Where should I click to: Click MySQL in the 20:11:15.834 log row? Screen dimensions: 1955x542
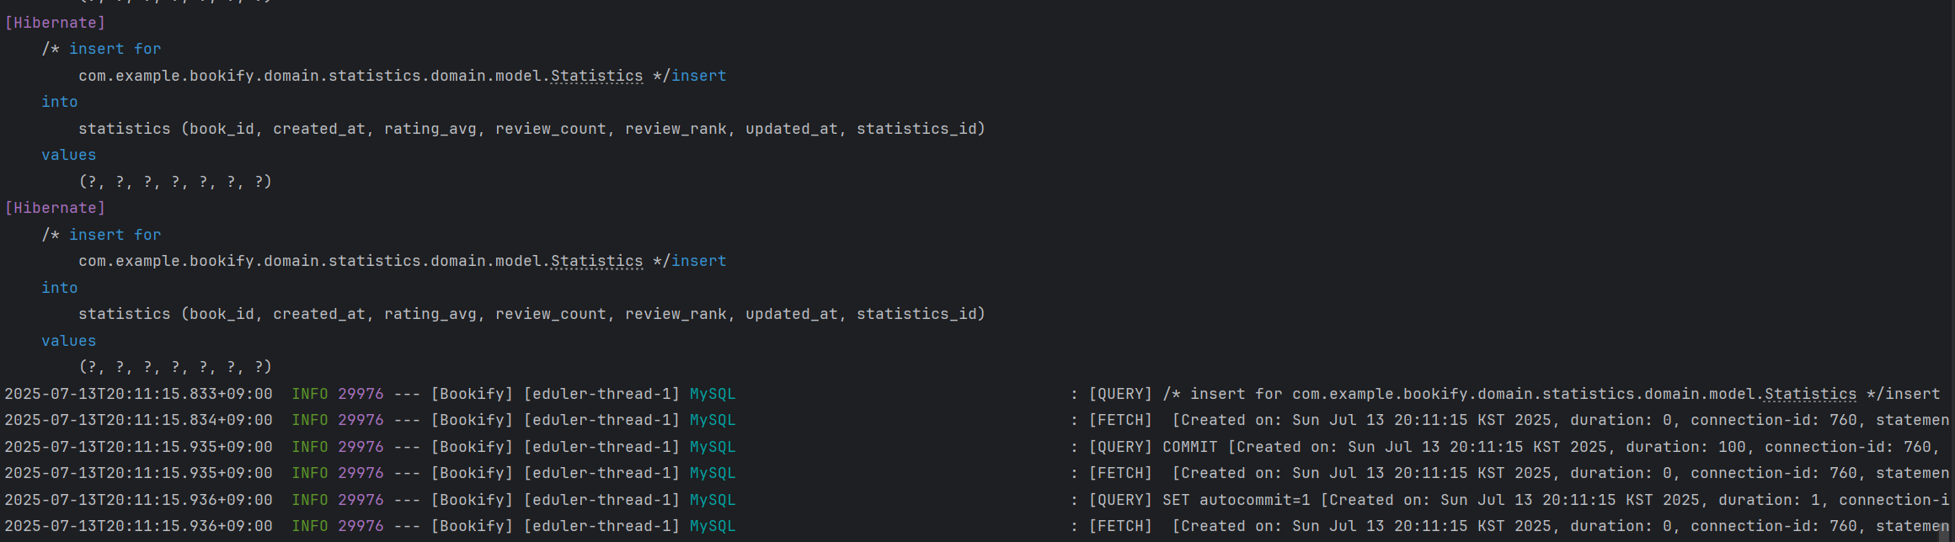coord(713,420)
